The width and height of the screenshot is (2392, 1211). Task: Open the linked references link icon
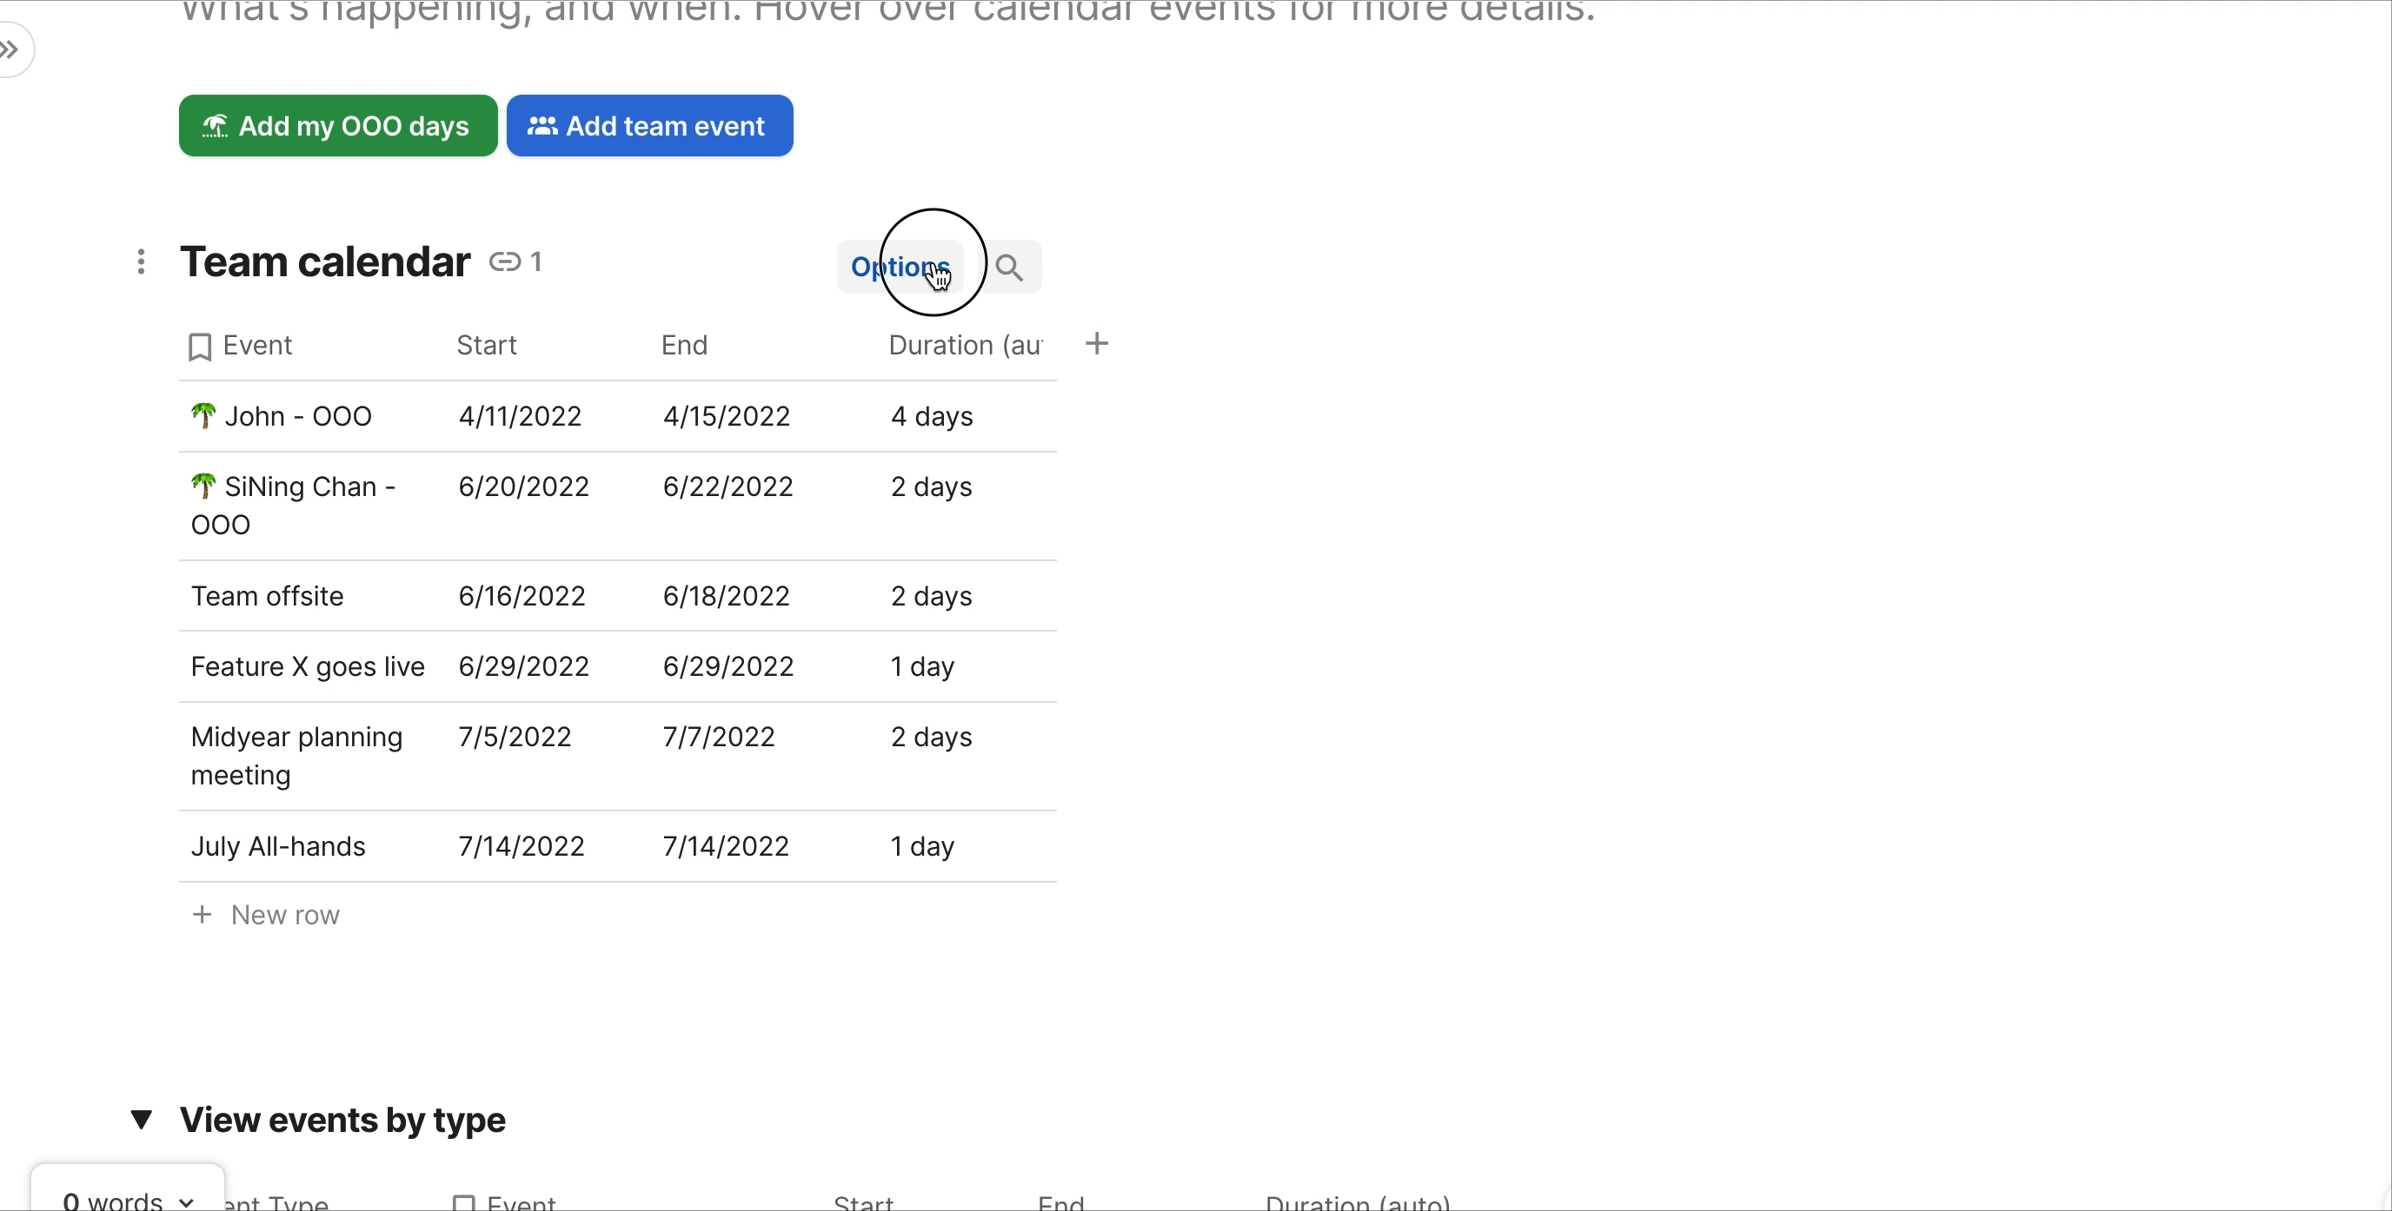[505, 261]
